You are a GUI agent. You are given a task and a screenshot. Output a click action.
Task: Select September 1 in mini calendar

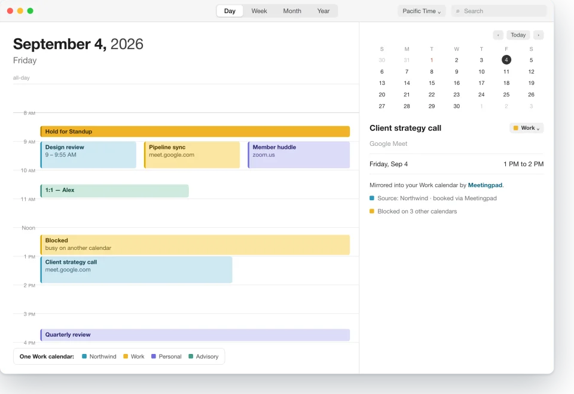tap(432, 60)
